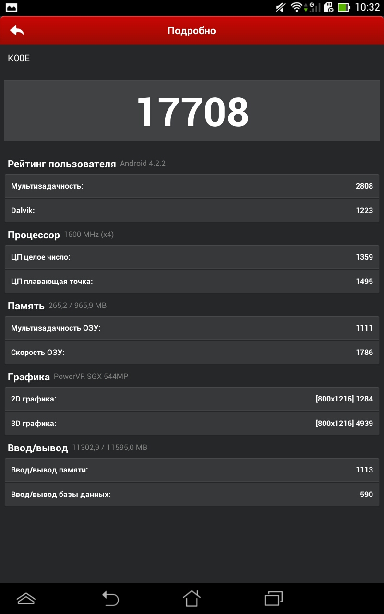
Task: Select the Мультизадачность score row
Action: [192, 186]
